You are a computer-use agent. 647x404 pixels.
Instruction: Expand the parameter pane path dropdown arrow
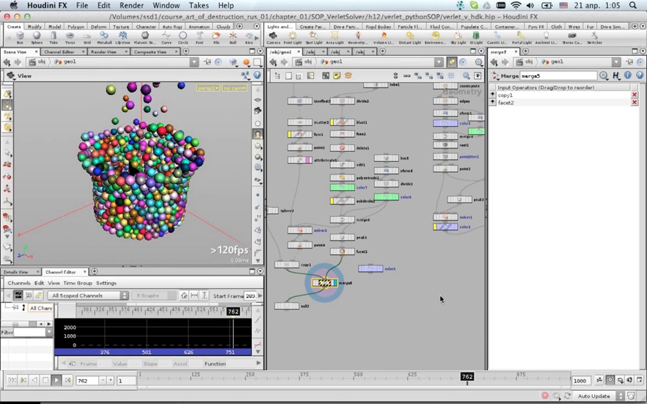click(x=616, y=62)
